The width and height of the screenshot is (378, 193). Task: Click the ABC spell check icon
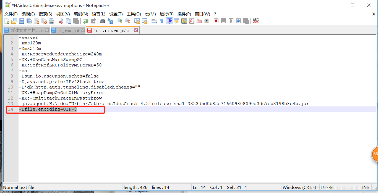click(x=256, y=21)
